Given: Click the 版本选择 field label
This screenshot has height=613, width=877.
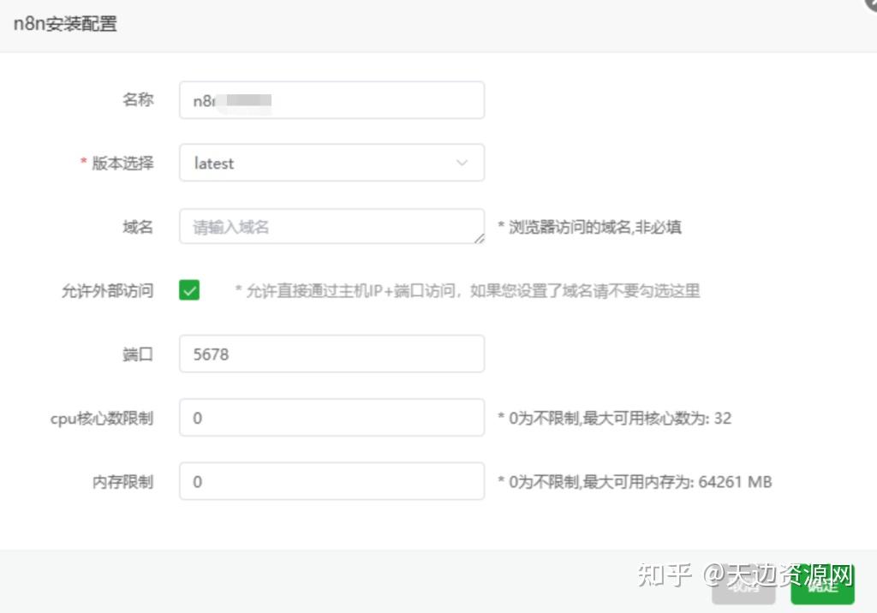Looking at the screenshot, I should (x=122, y=164).
